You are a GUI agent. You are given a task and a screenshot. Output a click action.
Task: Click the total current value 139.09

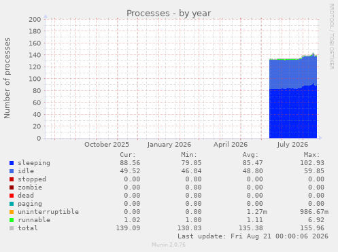coord(128,228)
